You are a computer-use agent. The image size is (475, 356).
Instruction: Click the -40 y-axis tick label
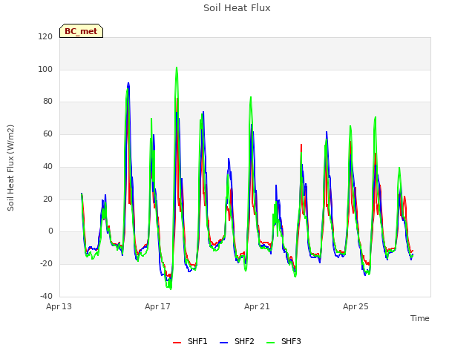[x=46, y=296]
